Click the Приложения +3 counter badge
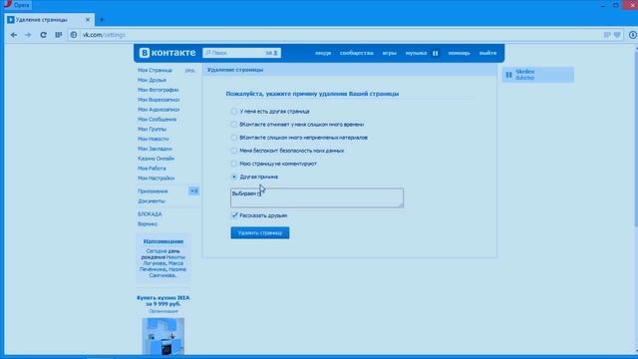The image size is (638, 359). click(194, 190)
